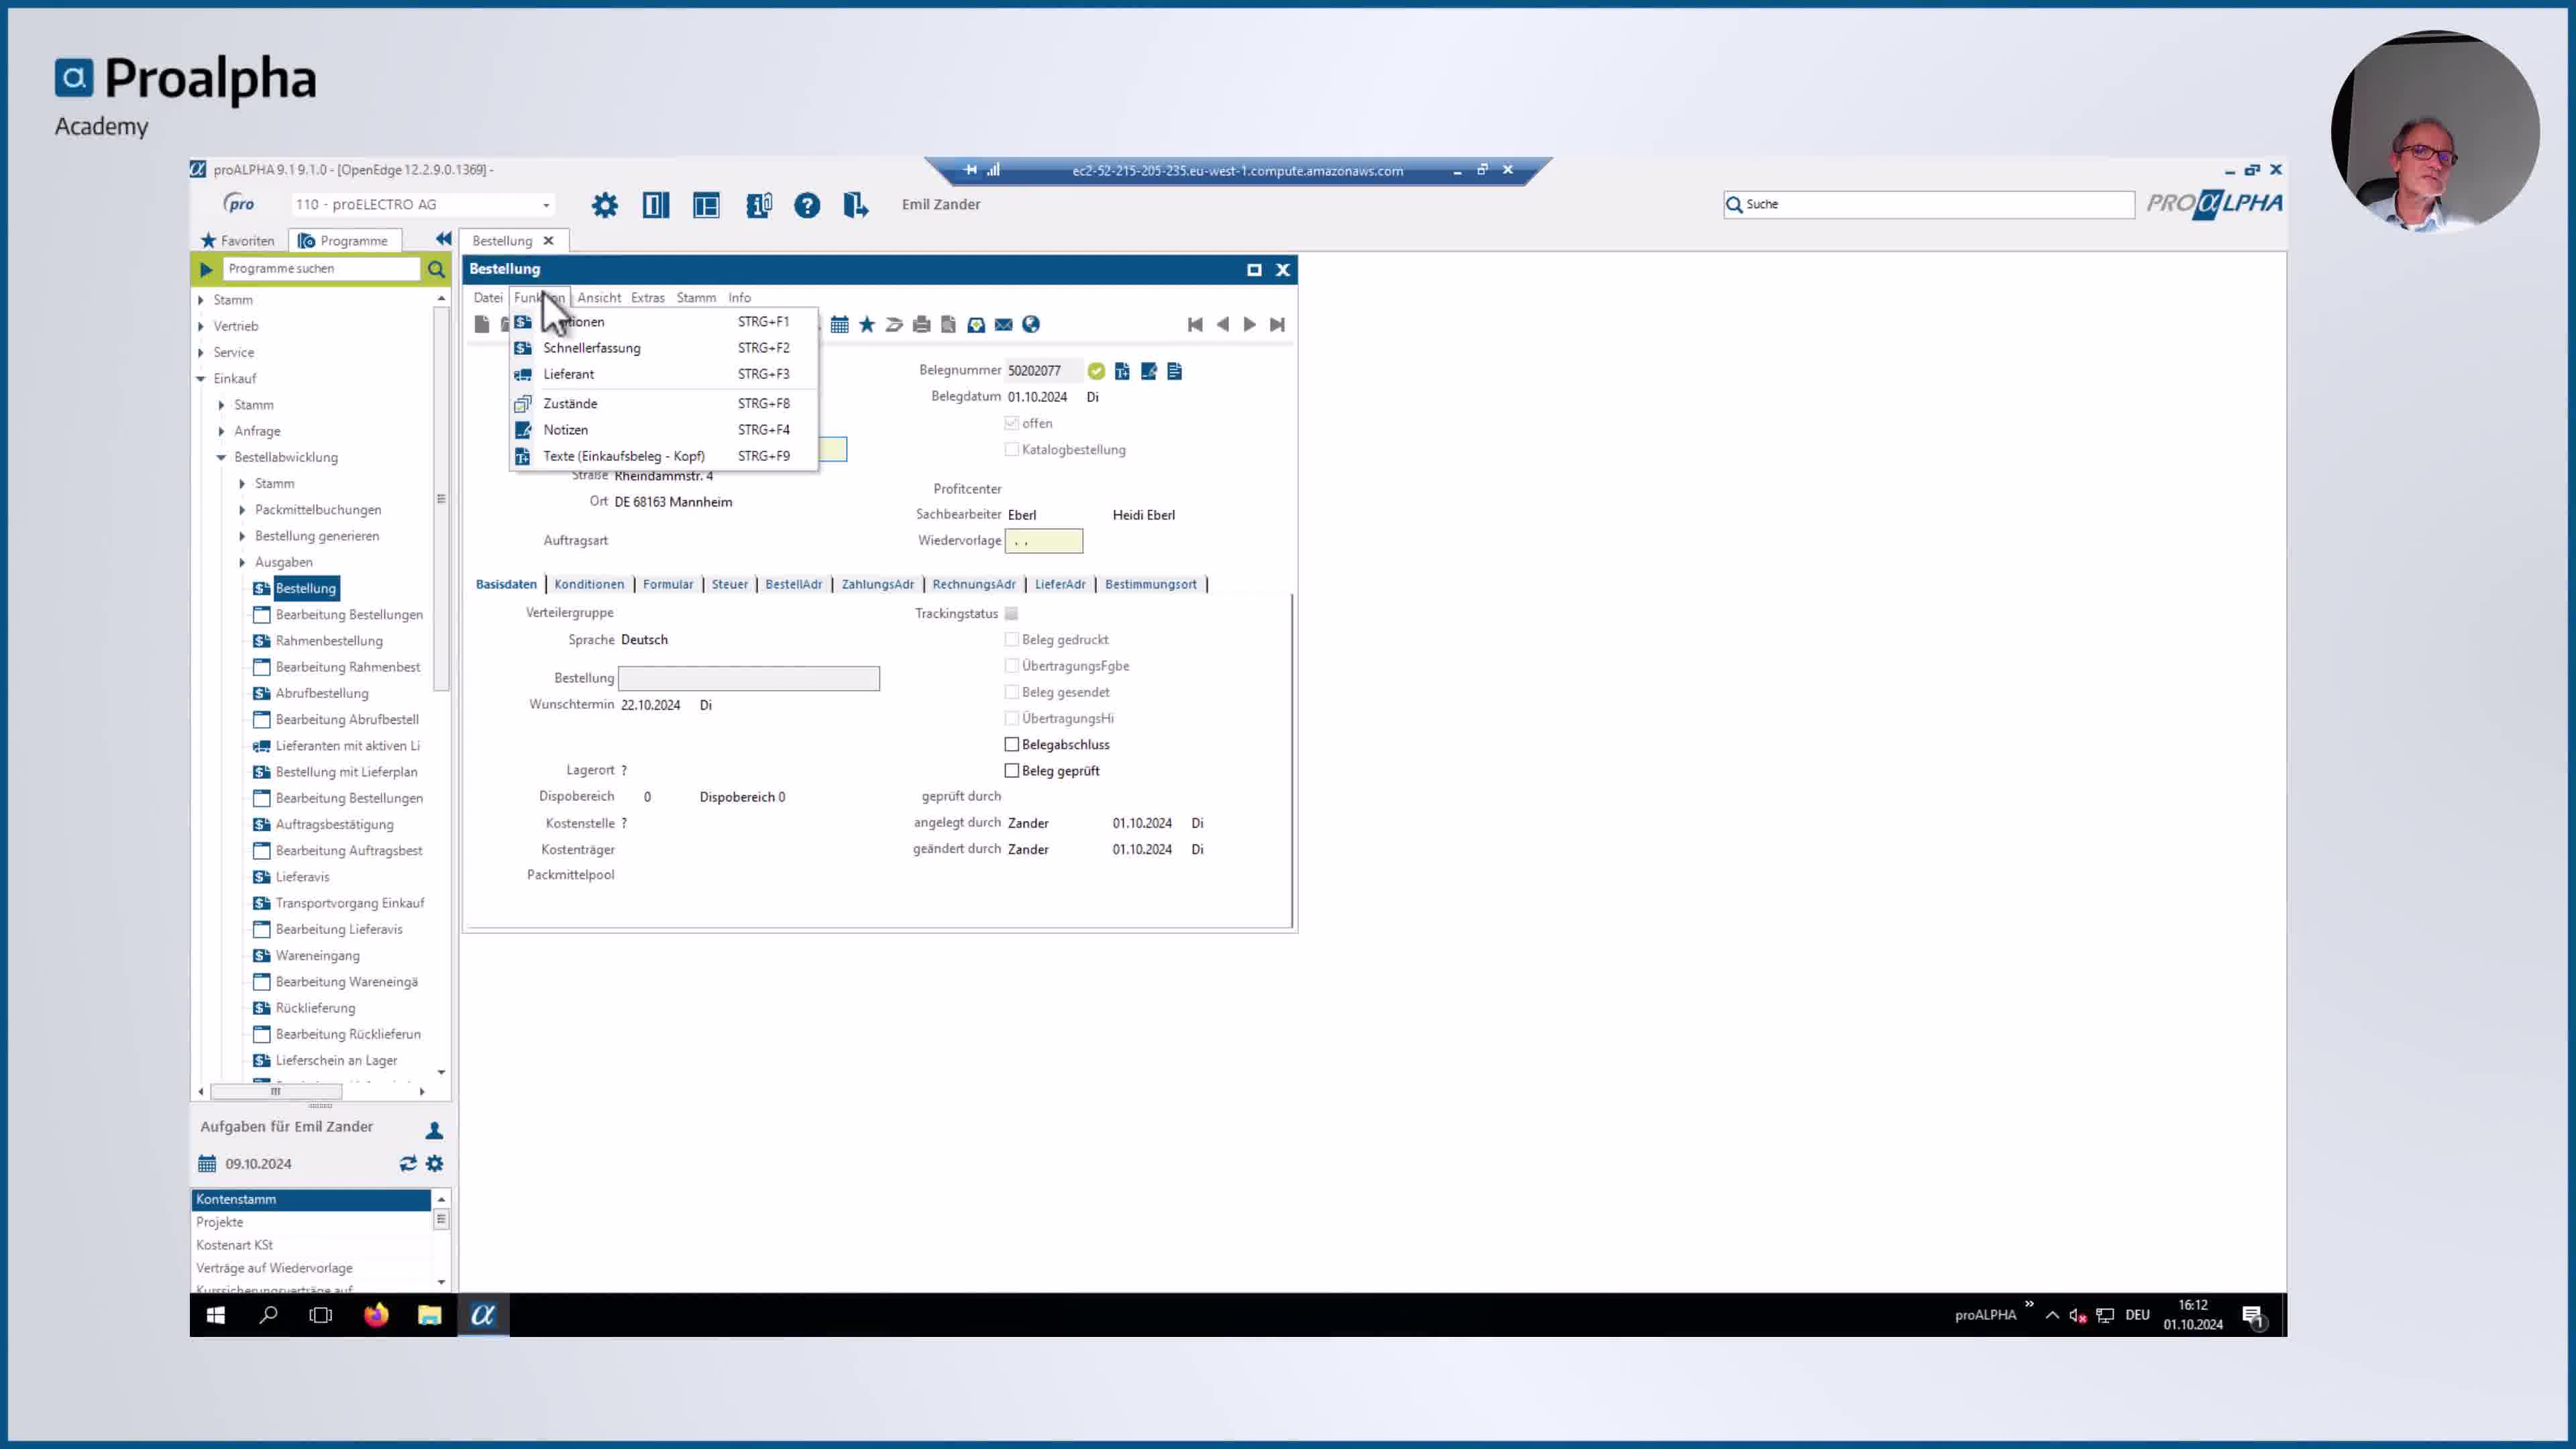Toggle the ÜbertragungsFgbe checkbox
Viewport: 2576px width, 1449px height.
tap(1012, 666)
